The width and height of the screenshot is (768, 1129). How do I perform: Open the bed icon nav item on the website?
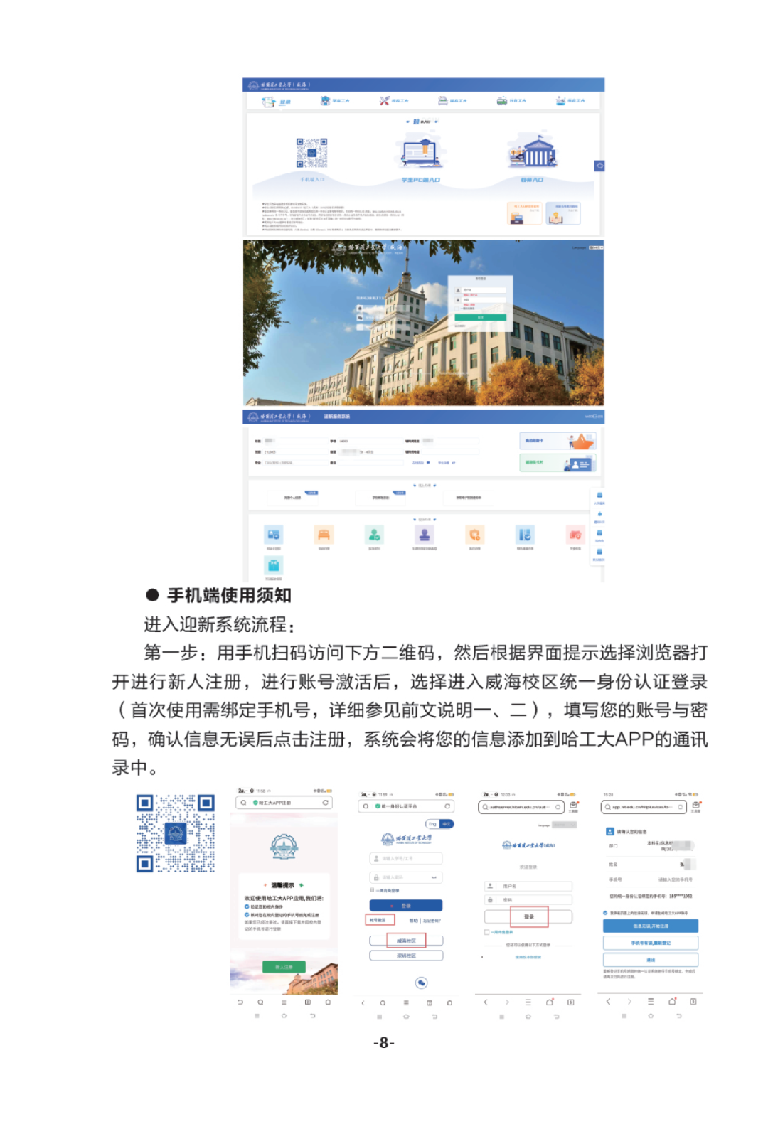coord(452,101)
